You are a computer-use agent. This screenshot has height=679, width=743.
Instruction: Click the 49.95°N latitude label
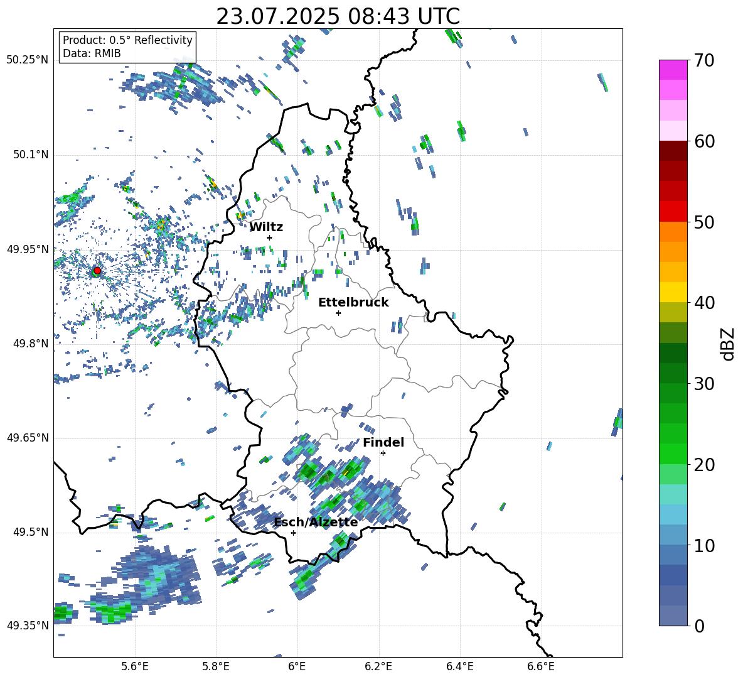click(28, 249)
